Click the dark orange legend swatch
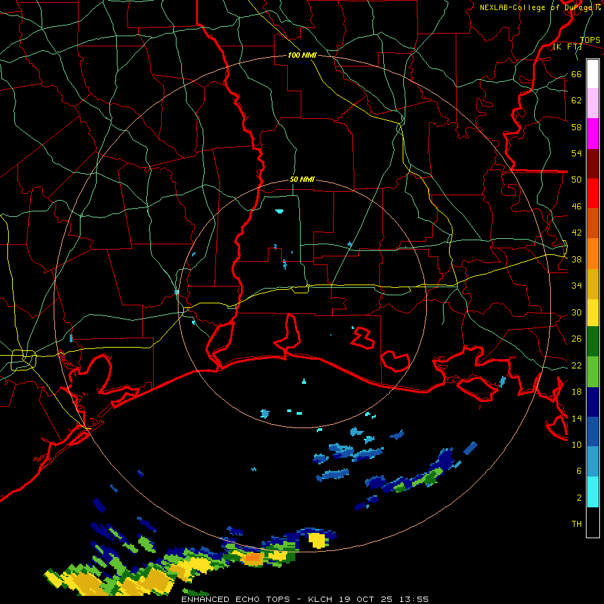 [593, 223]
